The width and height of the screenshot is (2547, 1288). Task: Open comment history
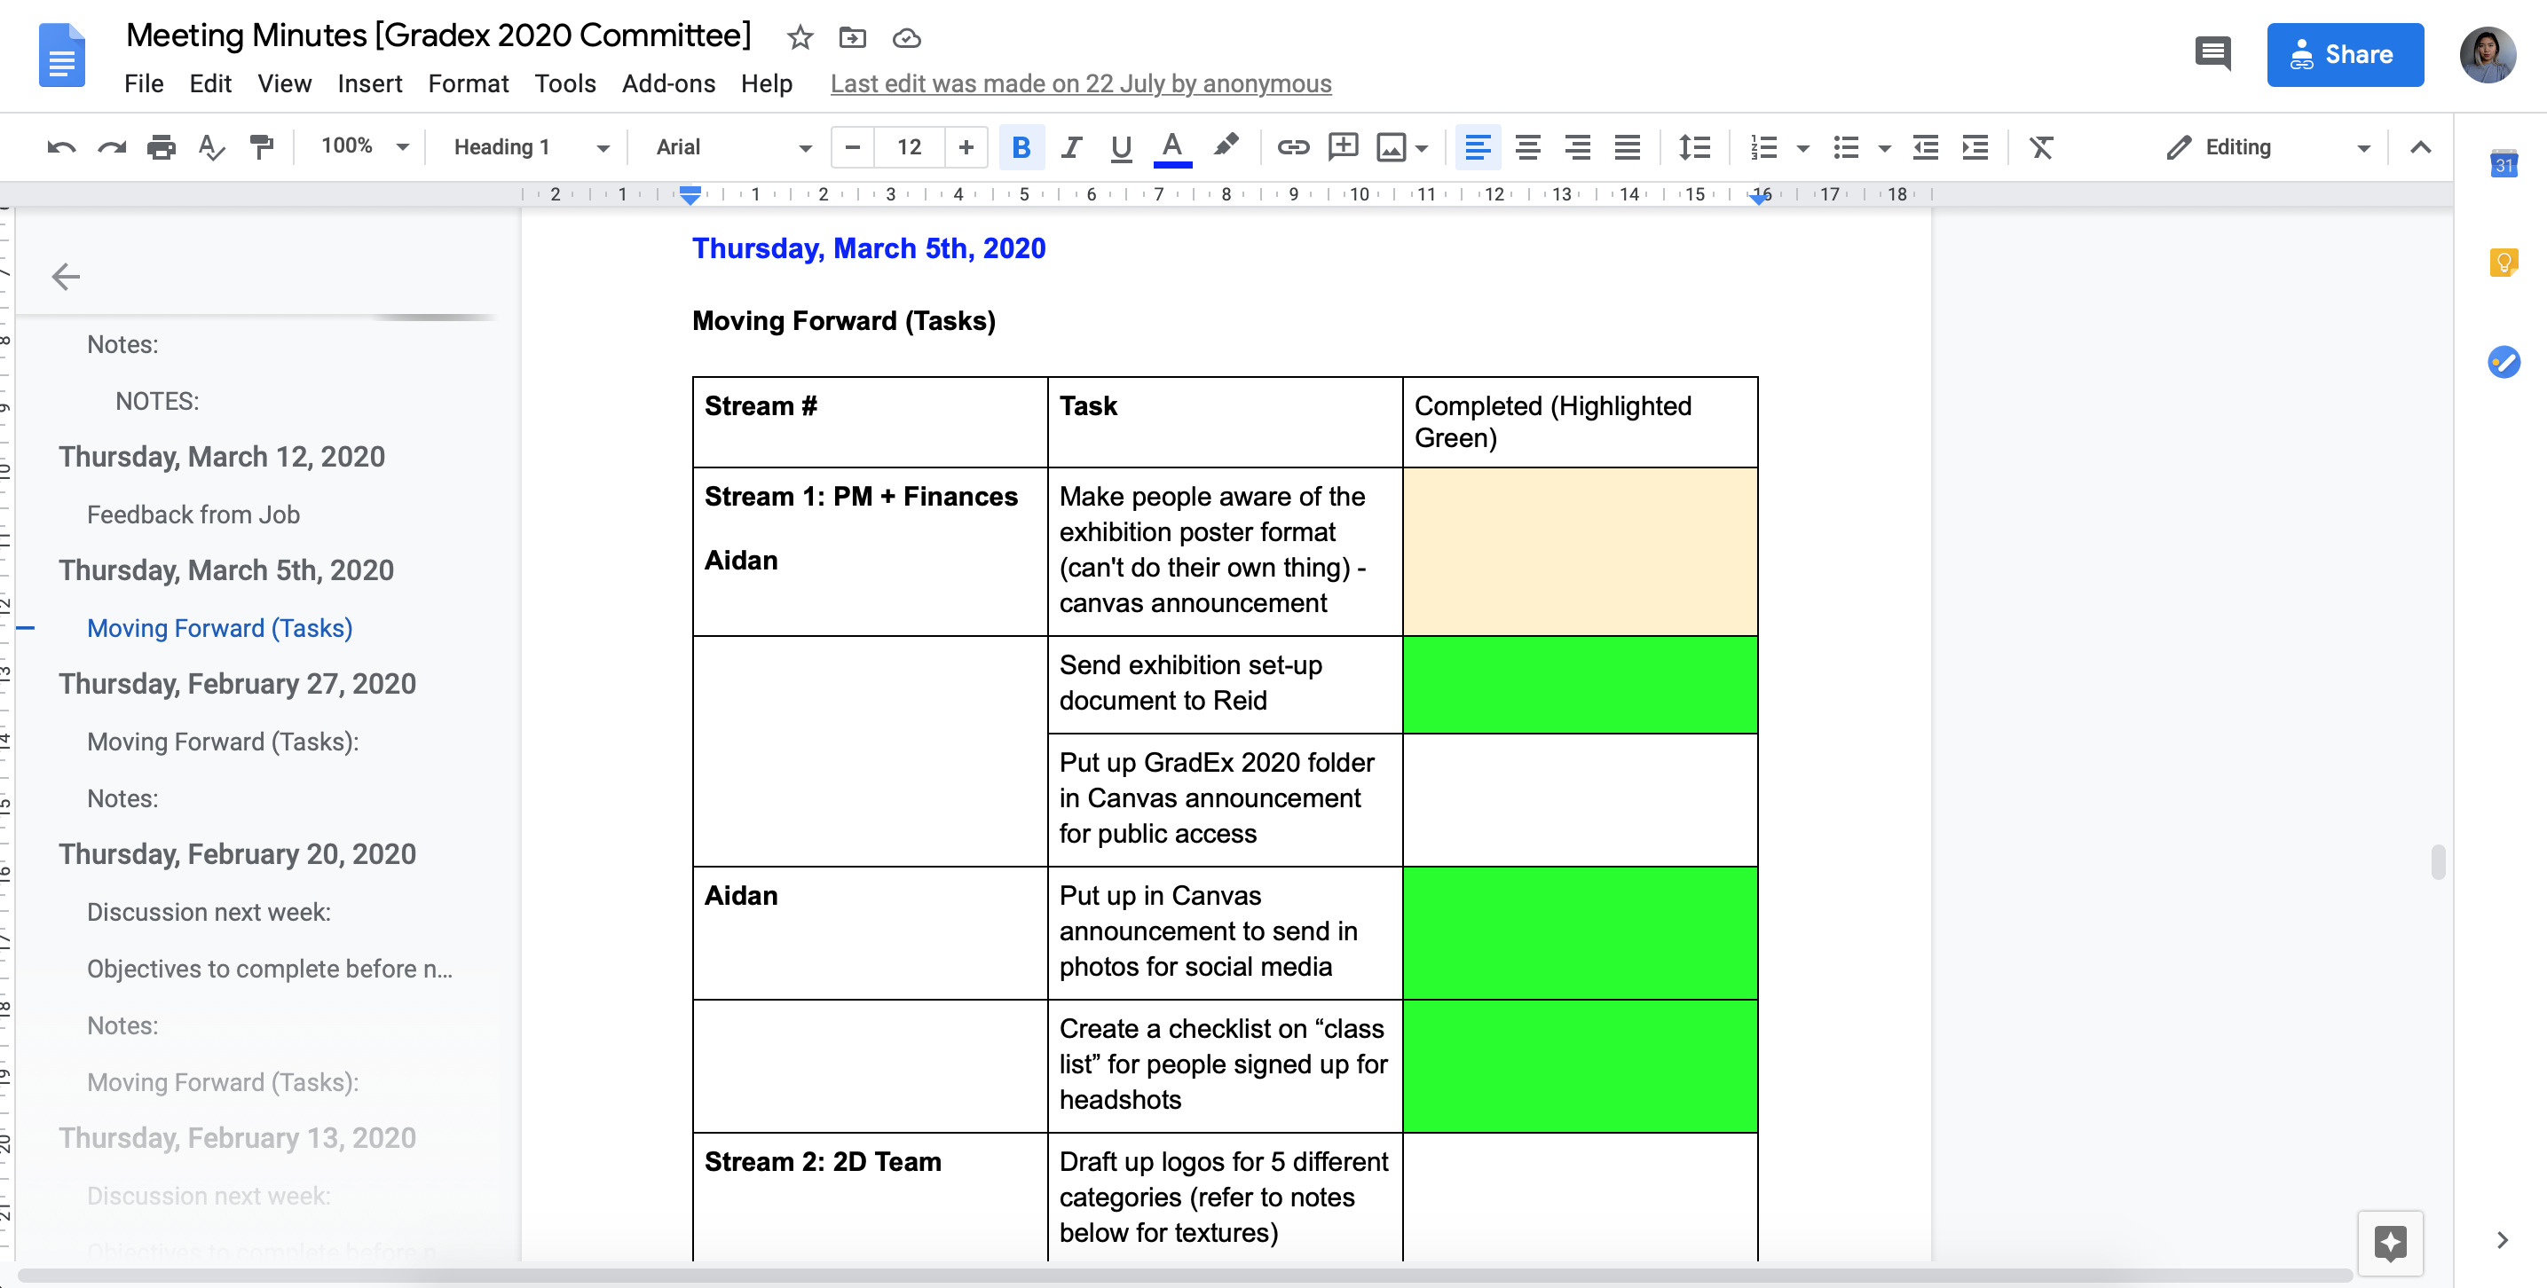tap(2212, 53)
